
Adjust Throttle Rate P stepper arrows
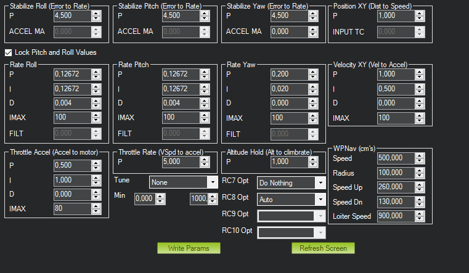pyautogui.click(x=205, y=162)
